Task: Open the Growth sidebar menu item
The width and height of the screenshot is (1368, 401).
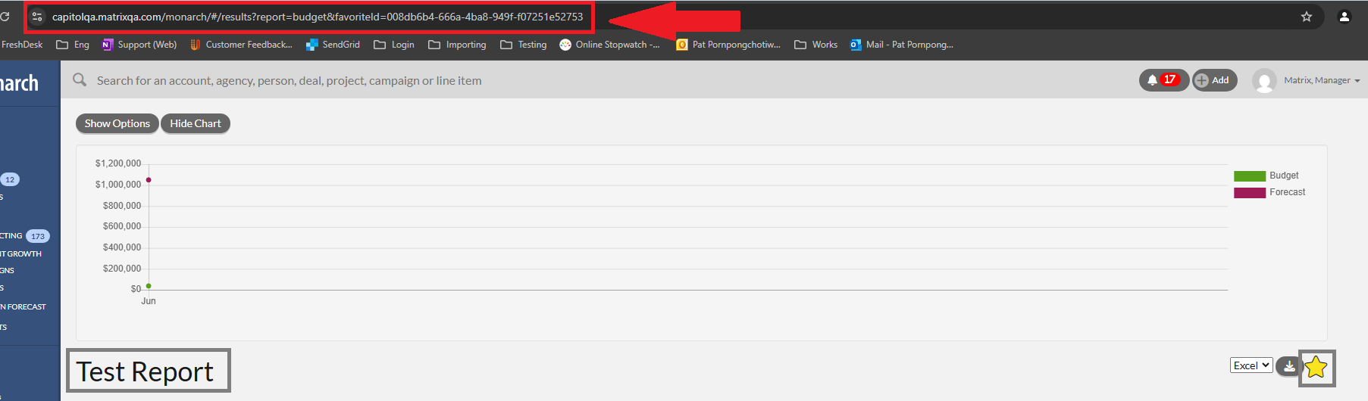Action: [x=21, y=253]
